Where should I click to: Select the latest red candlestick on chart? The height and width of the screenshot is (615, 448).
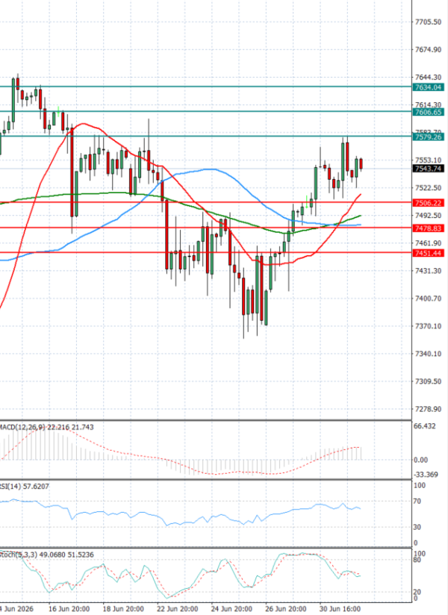(x=361, y=164)
